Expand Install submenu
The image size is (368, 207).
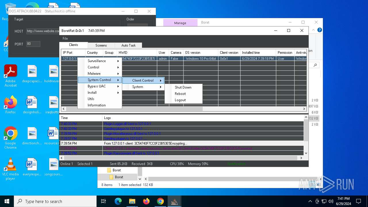100,93
